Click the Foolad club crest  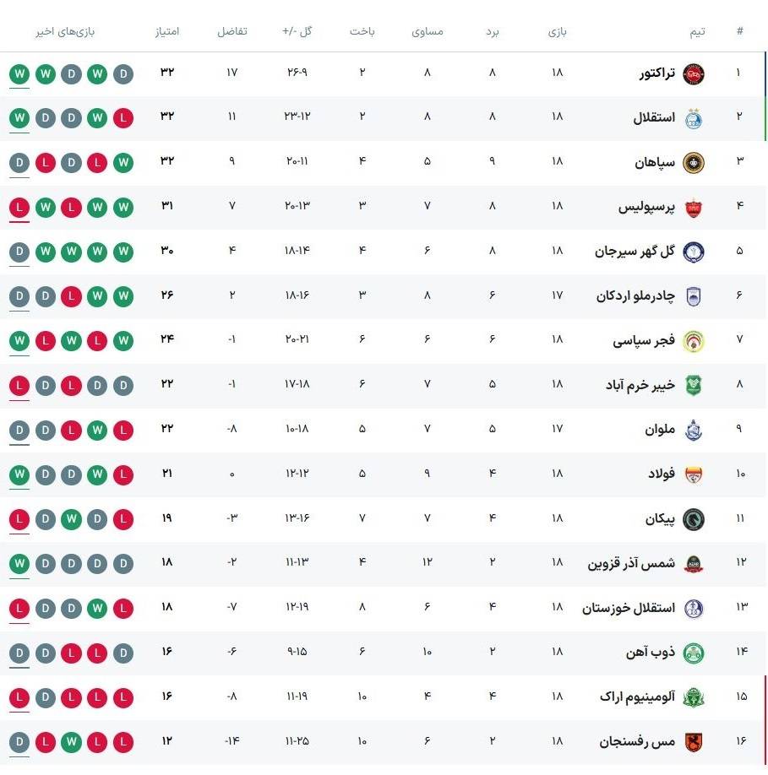(x=693, y=474)
